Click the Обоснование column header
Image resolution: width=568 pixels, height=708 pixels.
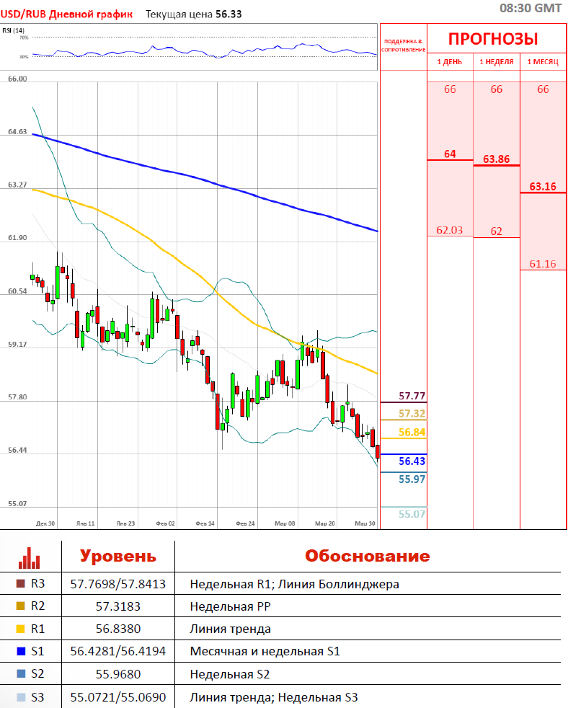click(367, 556)
